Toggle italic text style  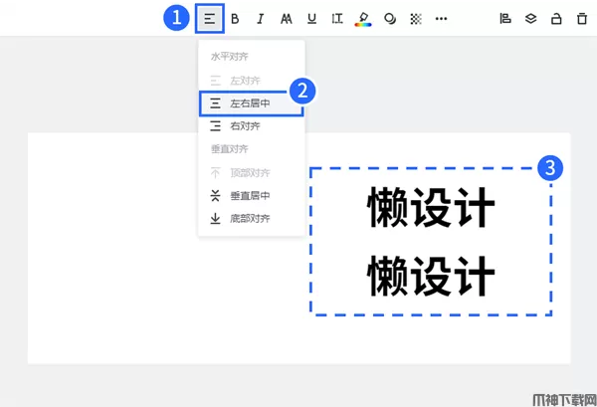point(261,18)
